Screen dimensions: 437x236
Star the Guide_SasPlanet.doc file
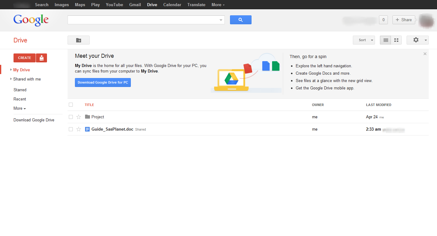(79, 129)
